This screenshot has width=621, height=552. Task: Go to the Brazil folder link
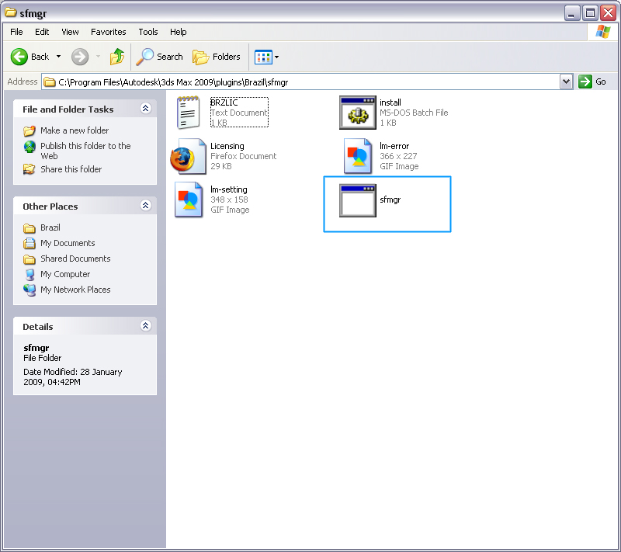tap(50, 227)
